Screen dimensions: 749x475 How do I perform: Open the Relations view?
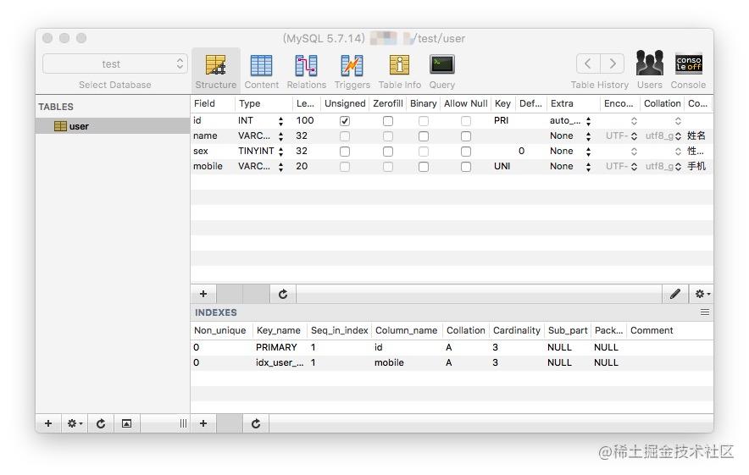tap(306, 70)
